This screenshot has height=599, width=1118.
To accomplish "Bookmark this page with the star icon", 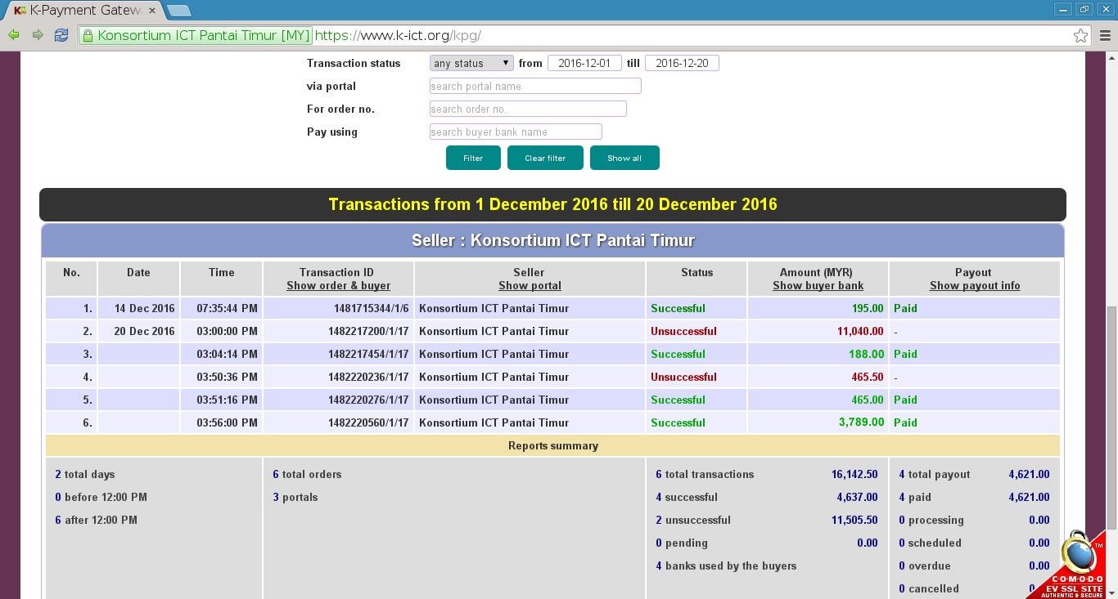I will [x=1080, y=35].
